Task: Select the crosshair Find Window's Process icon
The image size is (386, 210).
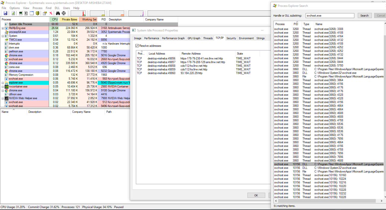Action: coord(64,13)
